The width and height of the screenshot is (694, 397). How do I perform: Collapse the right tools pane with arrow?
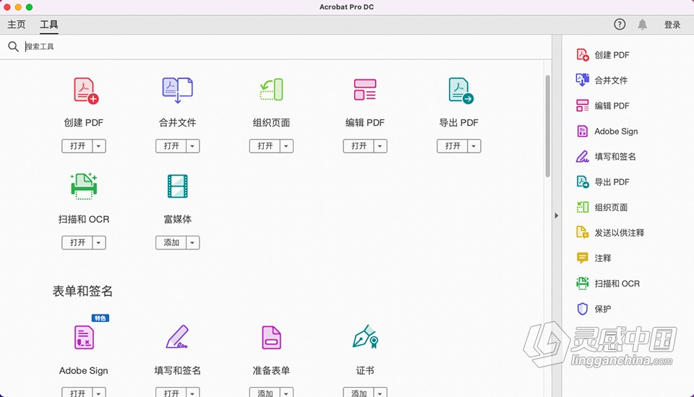tap(557, 215)
